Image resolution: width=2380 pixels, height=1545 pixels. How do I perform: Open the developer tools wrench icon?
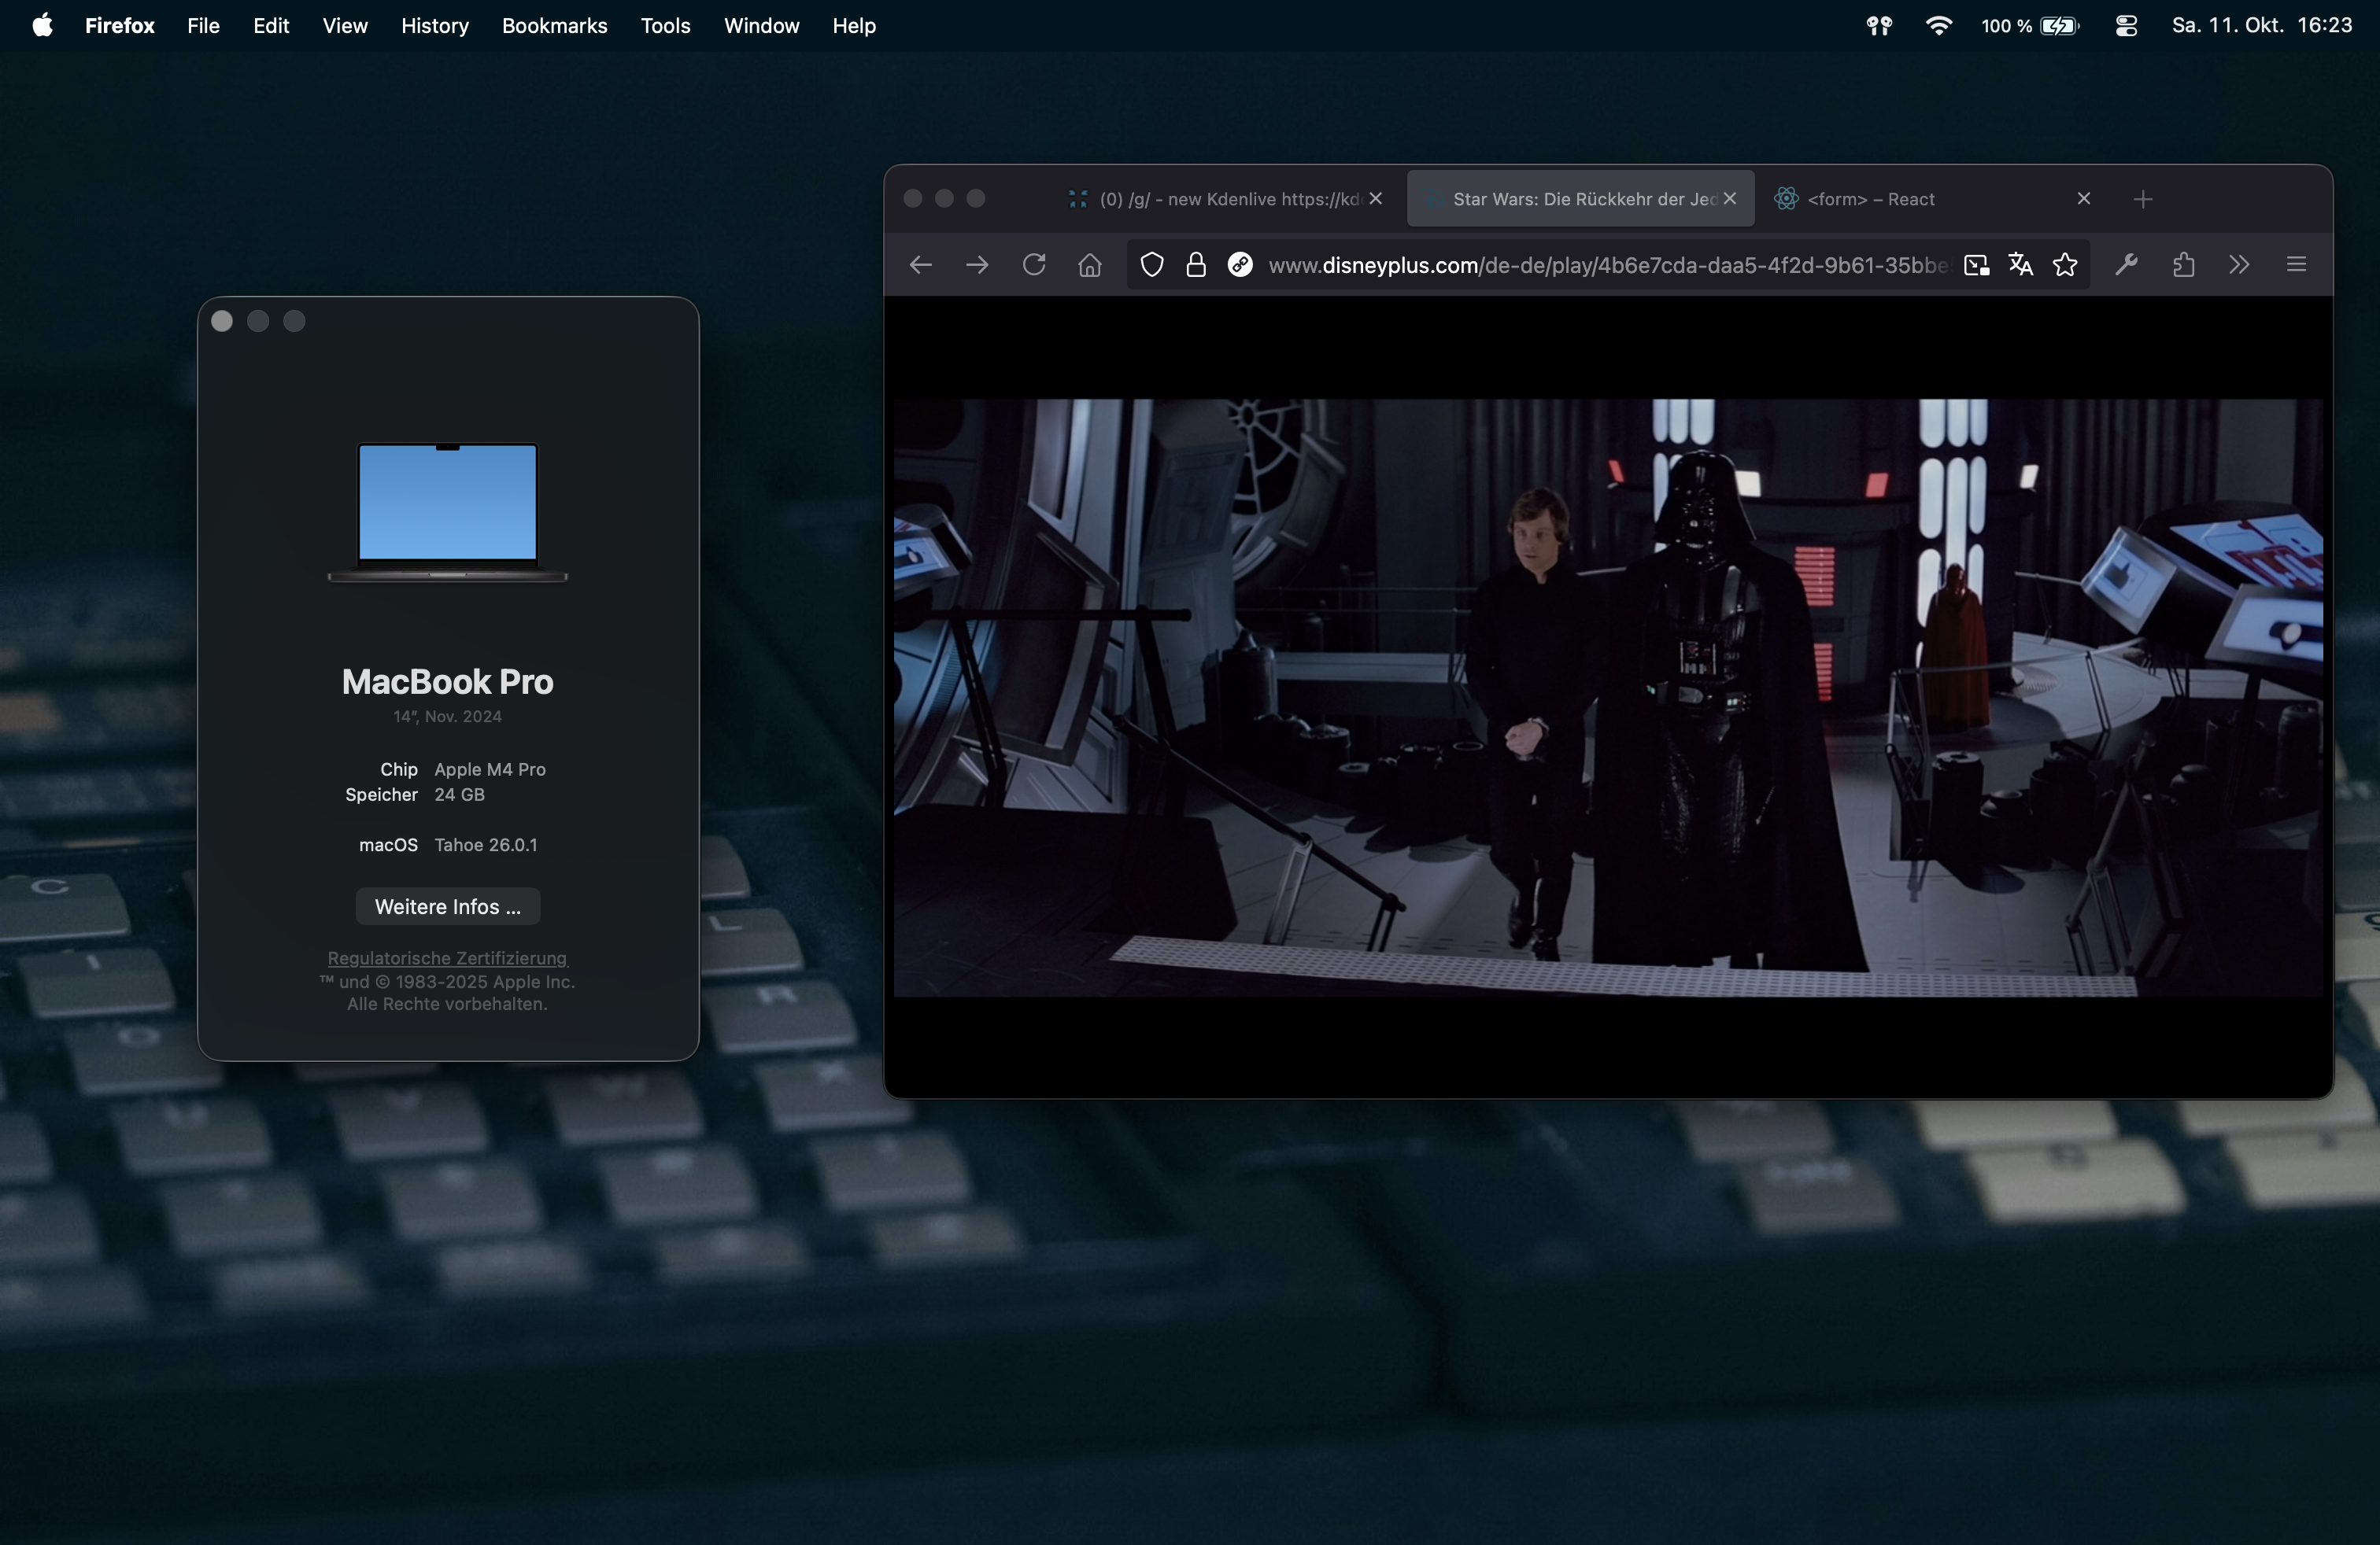pos(2127,265)
